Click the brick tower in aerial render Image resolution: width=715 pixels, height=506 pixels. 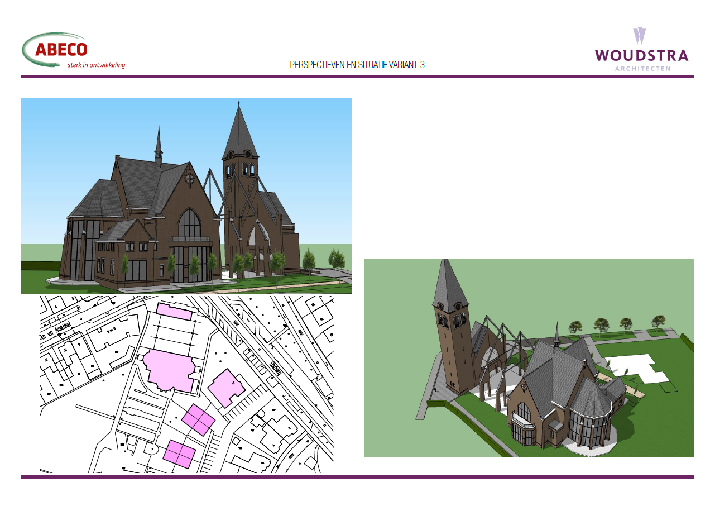point(450,346)
